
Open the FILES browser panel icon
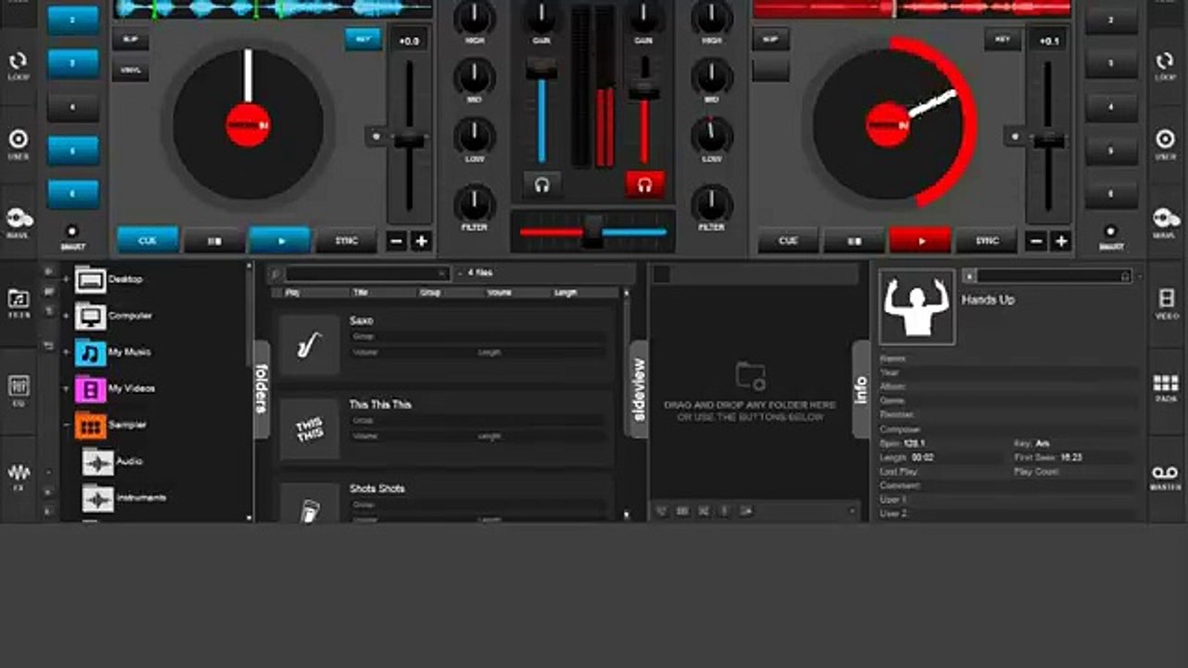(x=19, y=302)
